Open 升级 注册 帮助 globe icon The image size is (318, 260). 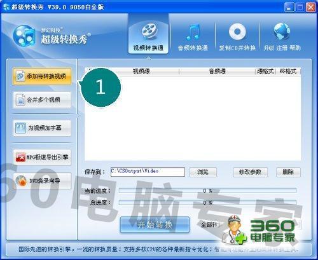(282, 32)
